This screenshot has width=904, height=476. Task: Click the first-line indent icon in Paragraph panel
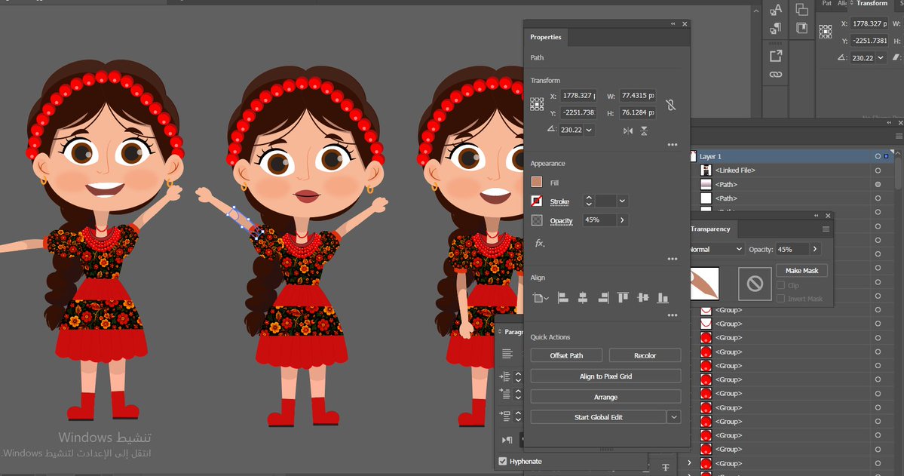[x=505, y=394]
